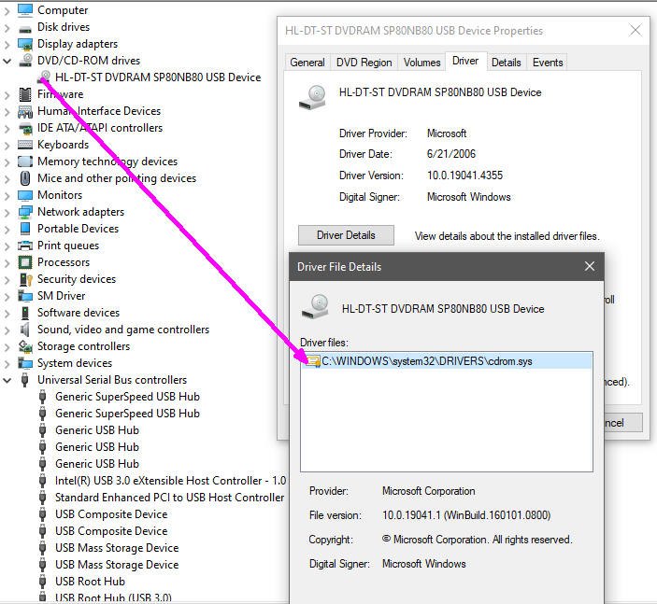The image size is (657, 604).
Task: Select the Driver tab
Action: coord(465,61)
